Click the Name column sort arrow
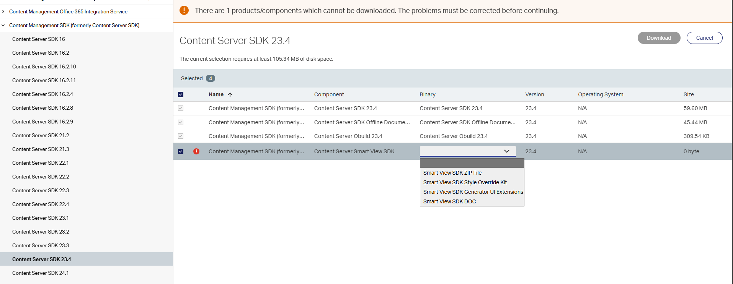Screen dimensions: 733x284 pos(230,95)
